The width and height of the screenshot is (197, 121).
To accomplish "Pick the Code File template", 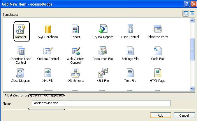I will tap(157, 51).
